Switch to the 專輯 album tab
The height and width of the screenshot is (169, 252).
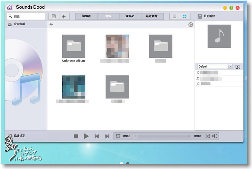[x=108, y=16]
